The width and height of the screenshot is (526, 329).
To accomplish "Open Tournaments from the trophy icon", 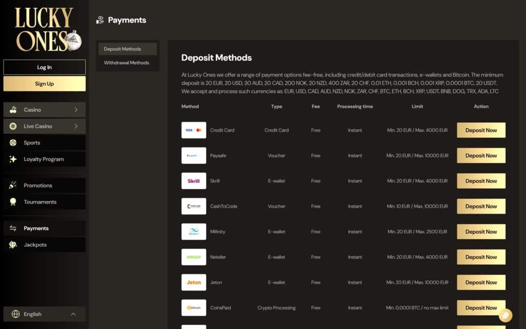I will pos(13,202).
